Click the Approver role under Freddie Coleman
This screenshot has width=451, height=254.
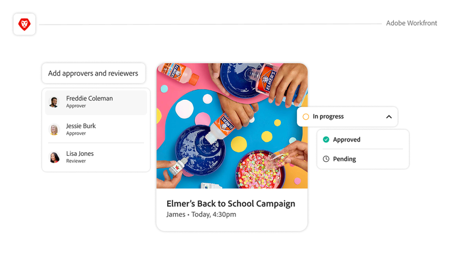point(76,106)
